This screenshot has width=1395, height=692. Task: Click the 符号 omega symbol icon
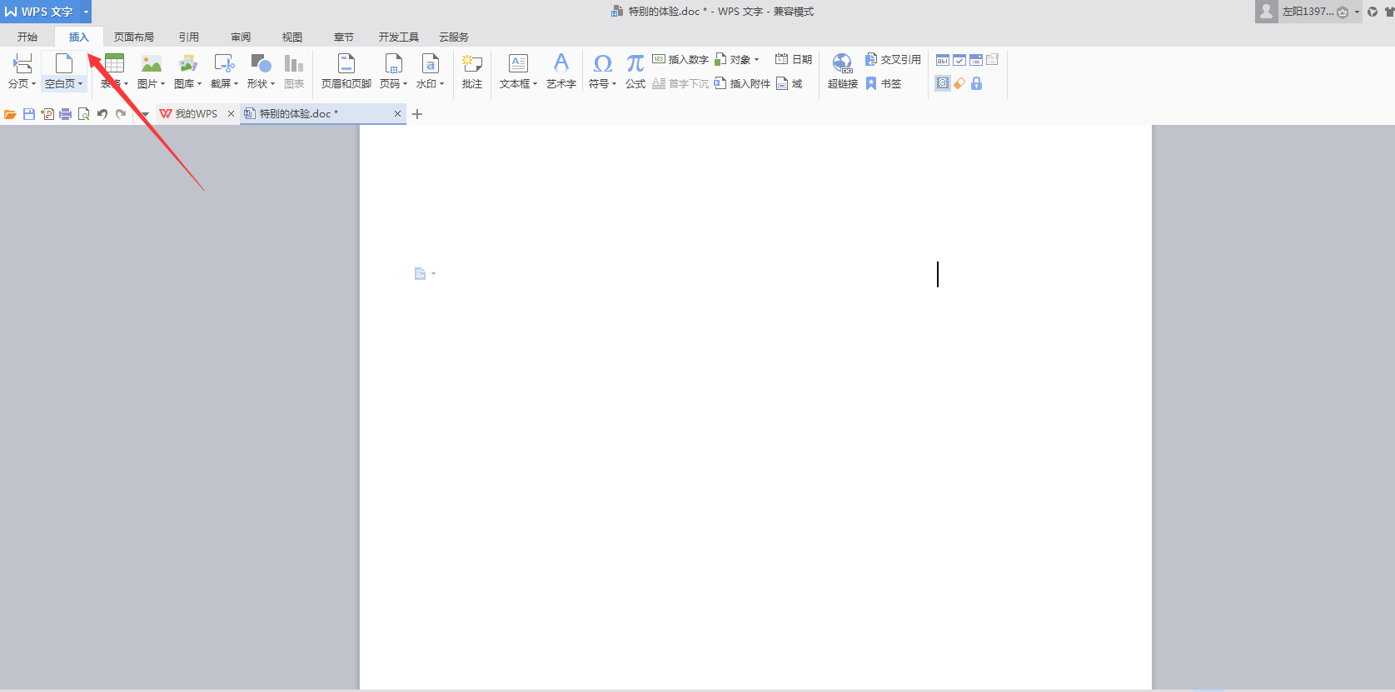coord(603,63)
